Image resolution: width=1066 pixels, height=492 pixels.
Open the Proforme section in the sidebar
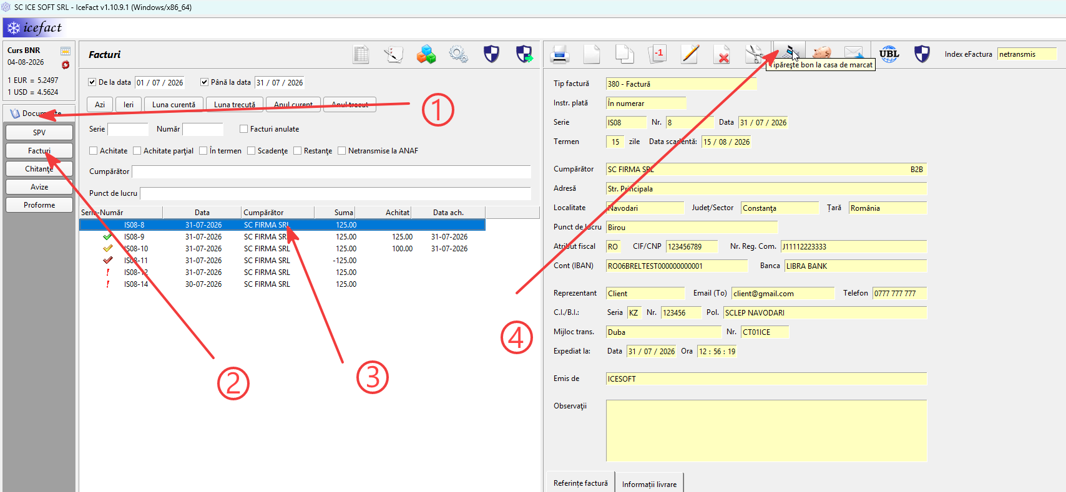[x=39, y=205]
